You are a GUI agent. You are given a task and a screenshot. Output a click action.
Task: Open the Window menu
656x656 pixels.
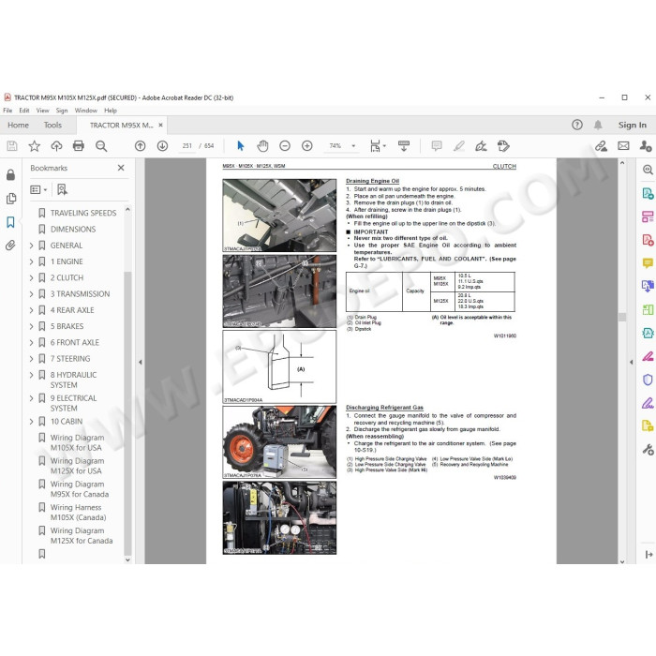[x=86, y=111]
